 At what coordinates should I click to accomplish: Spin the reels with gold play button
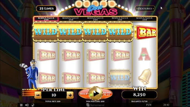click(x=96, y=93)
